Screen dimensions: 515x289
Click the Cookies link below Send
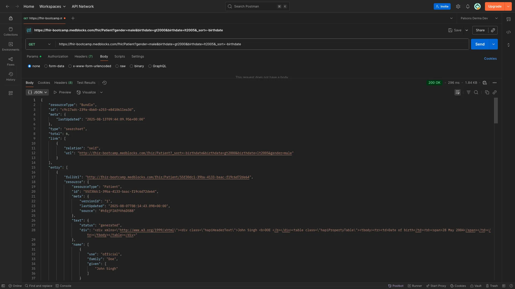[x=490, y=59]
